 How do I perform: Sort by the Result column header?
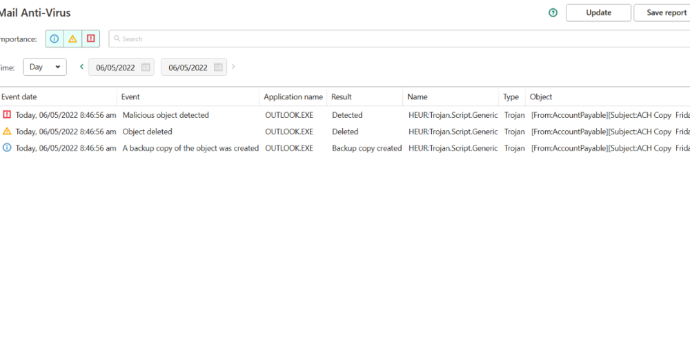point(342,96)
